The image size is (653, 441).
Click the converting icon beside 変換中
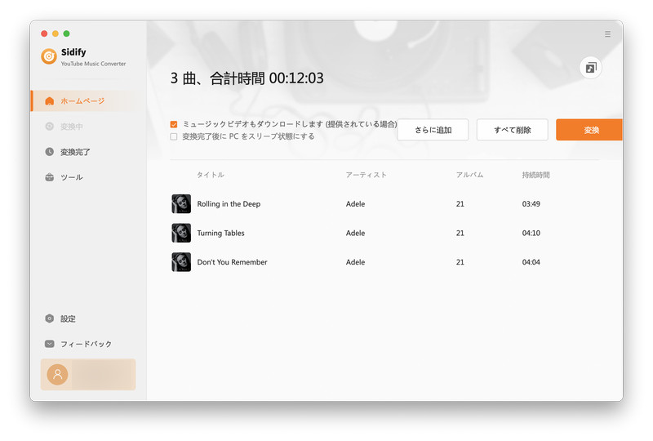[x=50, y=127]
